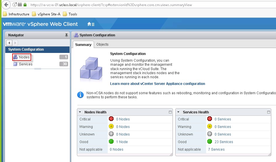Viewport: 276px width, 162px height.
Task: Maximize the Nodes Health portlet
Action: 170,112
